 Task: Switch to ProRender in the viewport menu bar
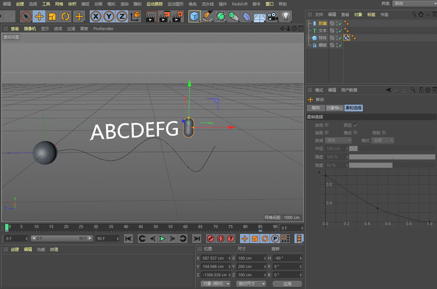(x=103, y=29)
